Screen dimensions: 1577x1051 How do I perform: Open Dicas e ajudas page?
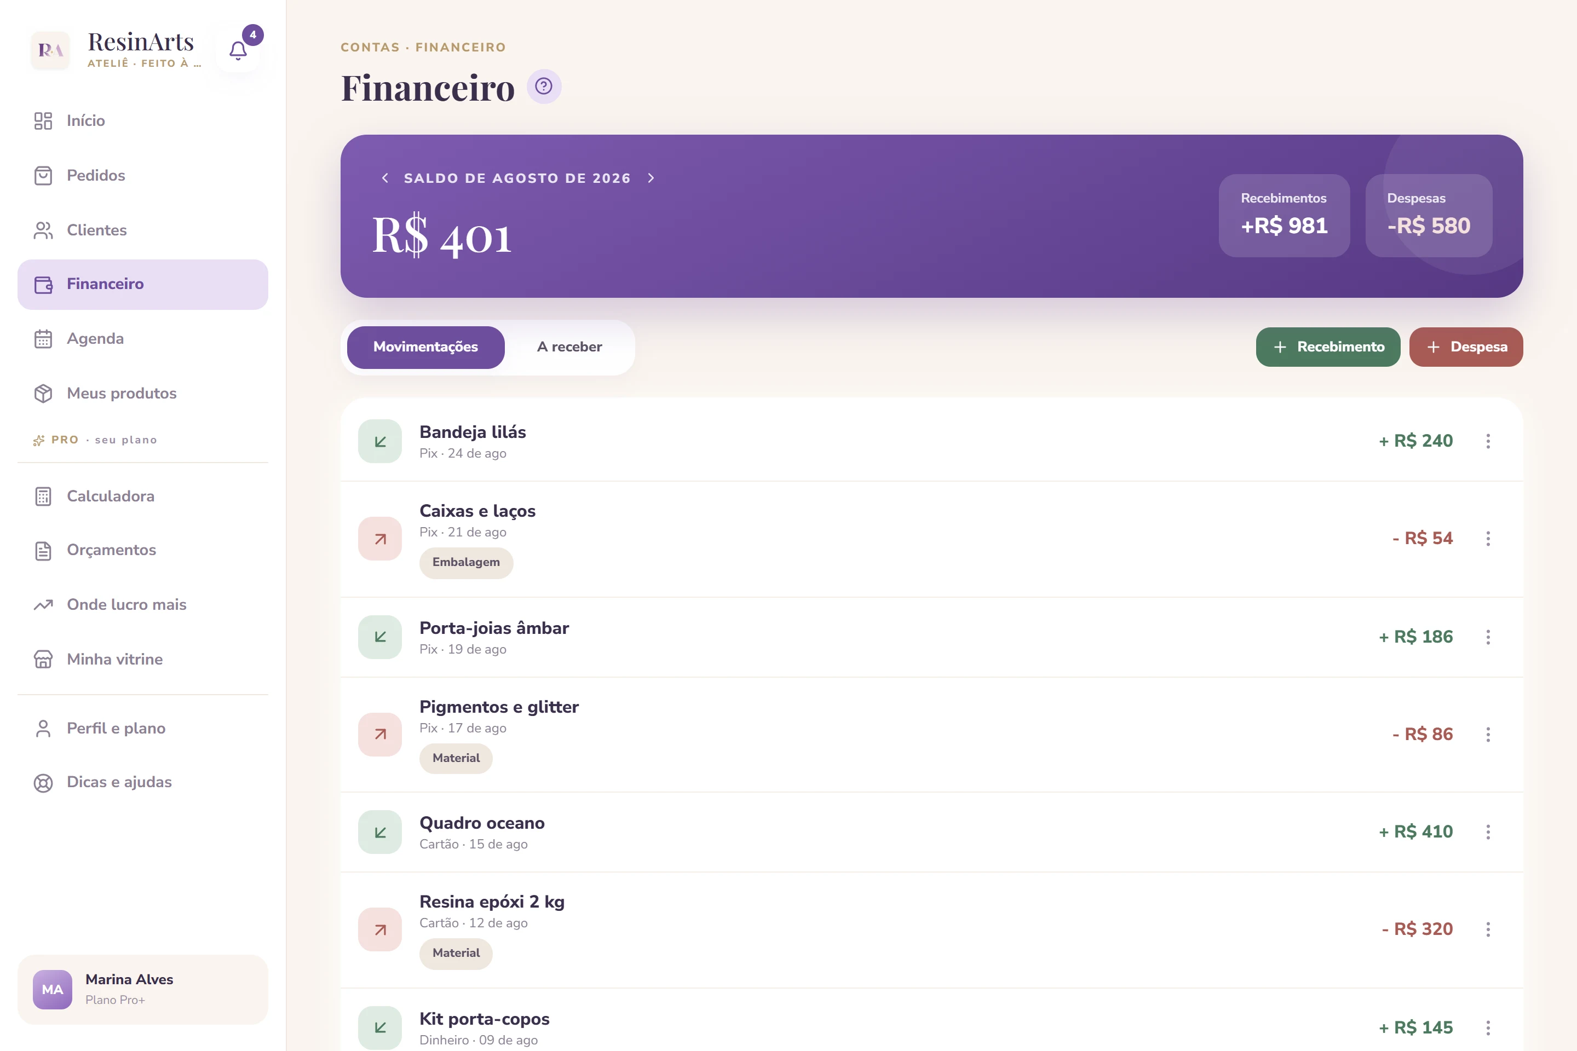(x=143, y=782)
